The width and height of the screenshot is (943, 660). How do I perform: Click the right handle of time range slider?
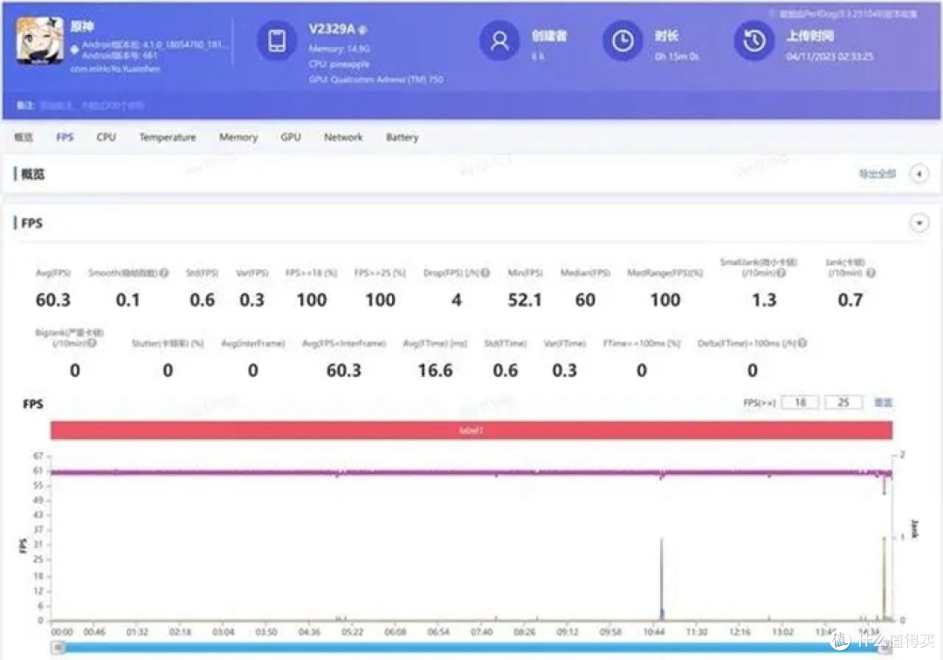click(886, 648)
